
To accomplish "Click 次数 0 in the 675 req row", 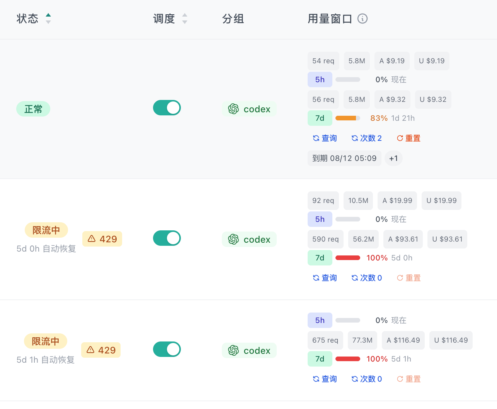I will coord(366,379).
